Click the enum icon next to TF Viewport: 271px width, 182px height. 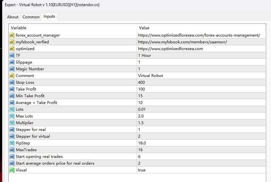[12, 56]
